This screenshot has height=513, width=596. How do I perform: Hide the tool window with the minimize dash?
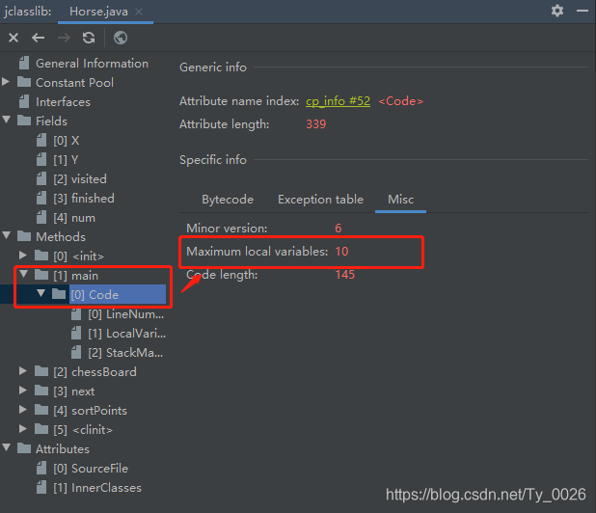coord(582,11)
